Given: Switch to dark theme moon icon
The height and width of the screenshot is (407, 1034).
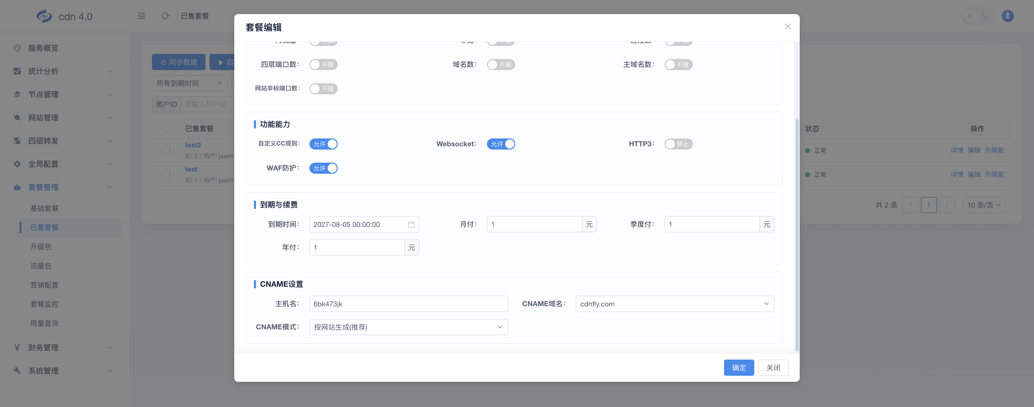Looking at the screenshot, I should tap(985, 16).
